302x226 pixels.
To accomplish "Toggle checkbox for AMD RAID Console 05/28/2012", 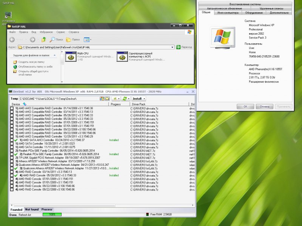I will coord(12,175).
